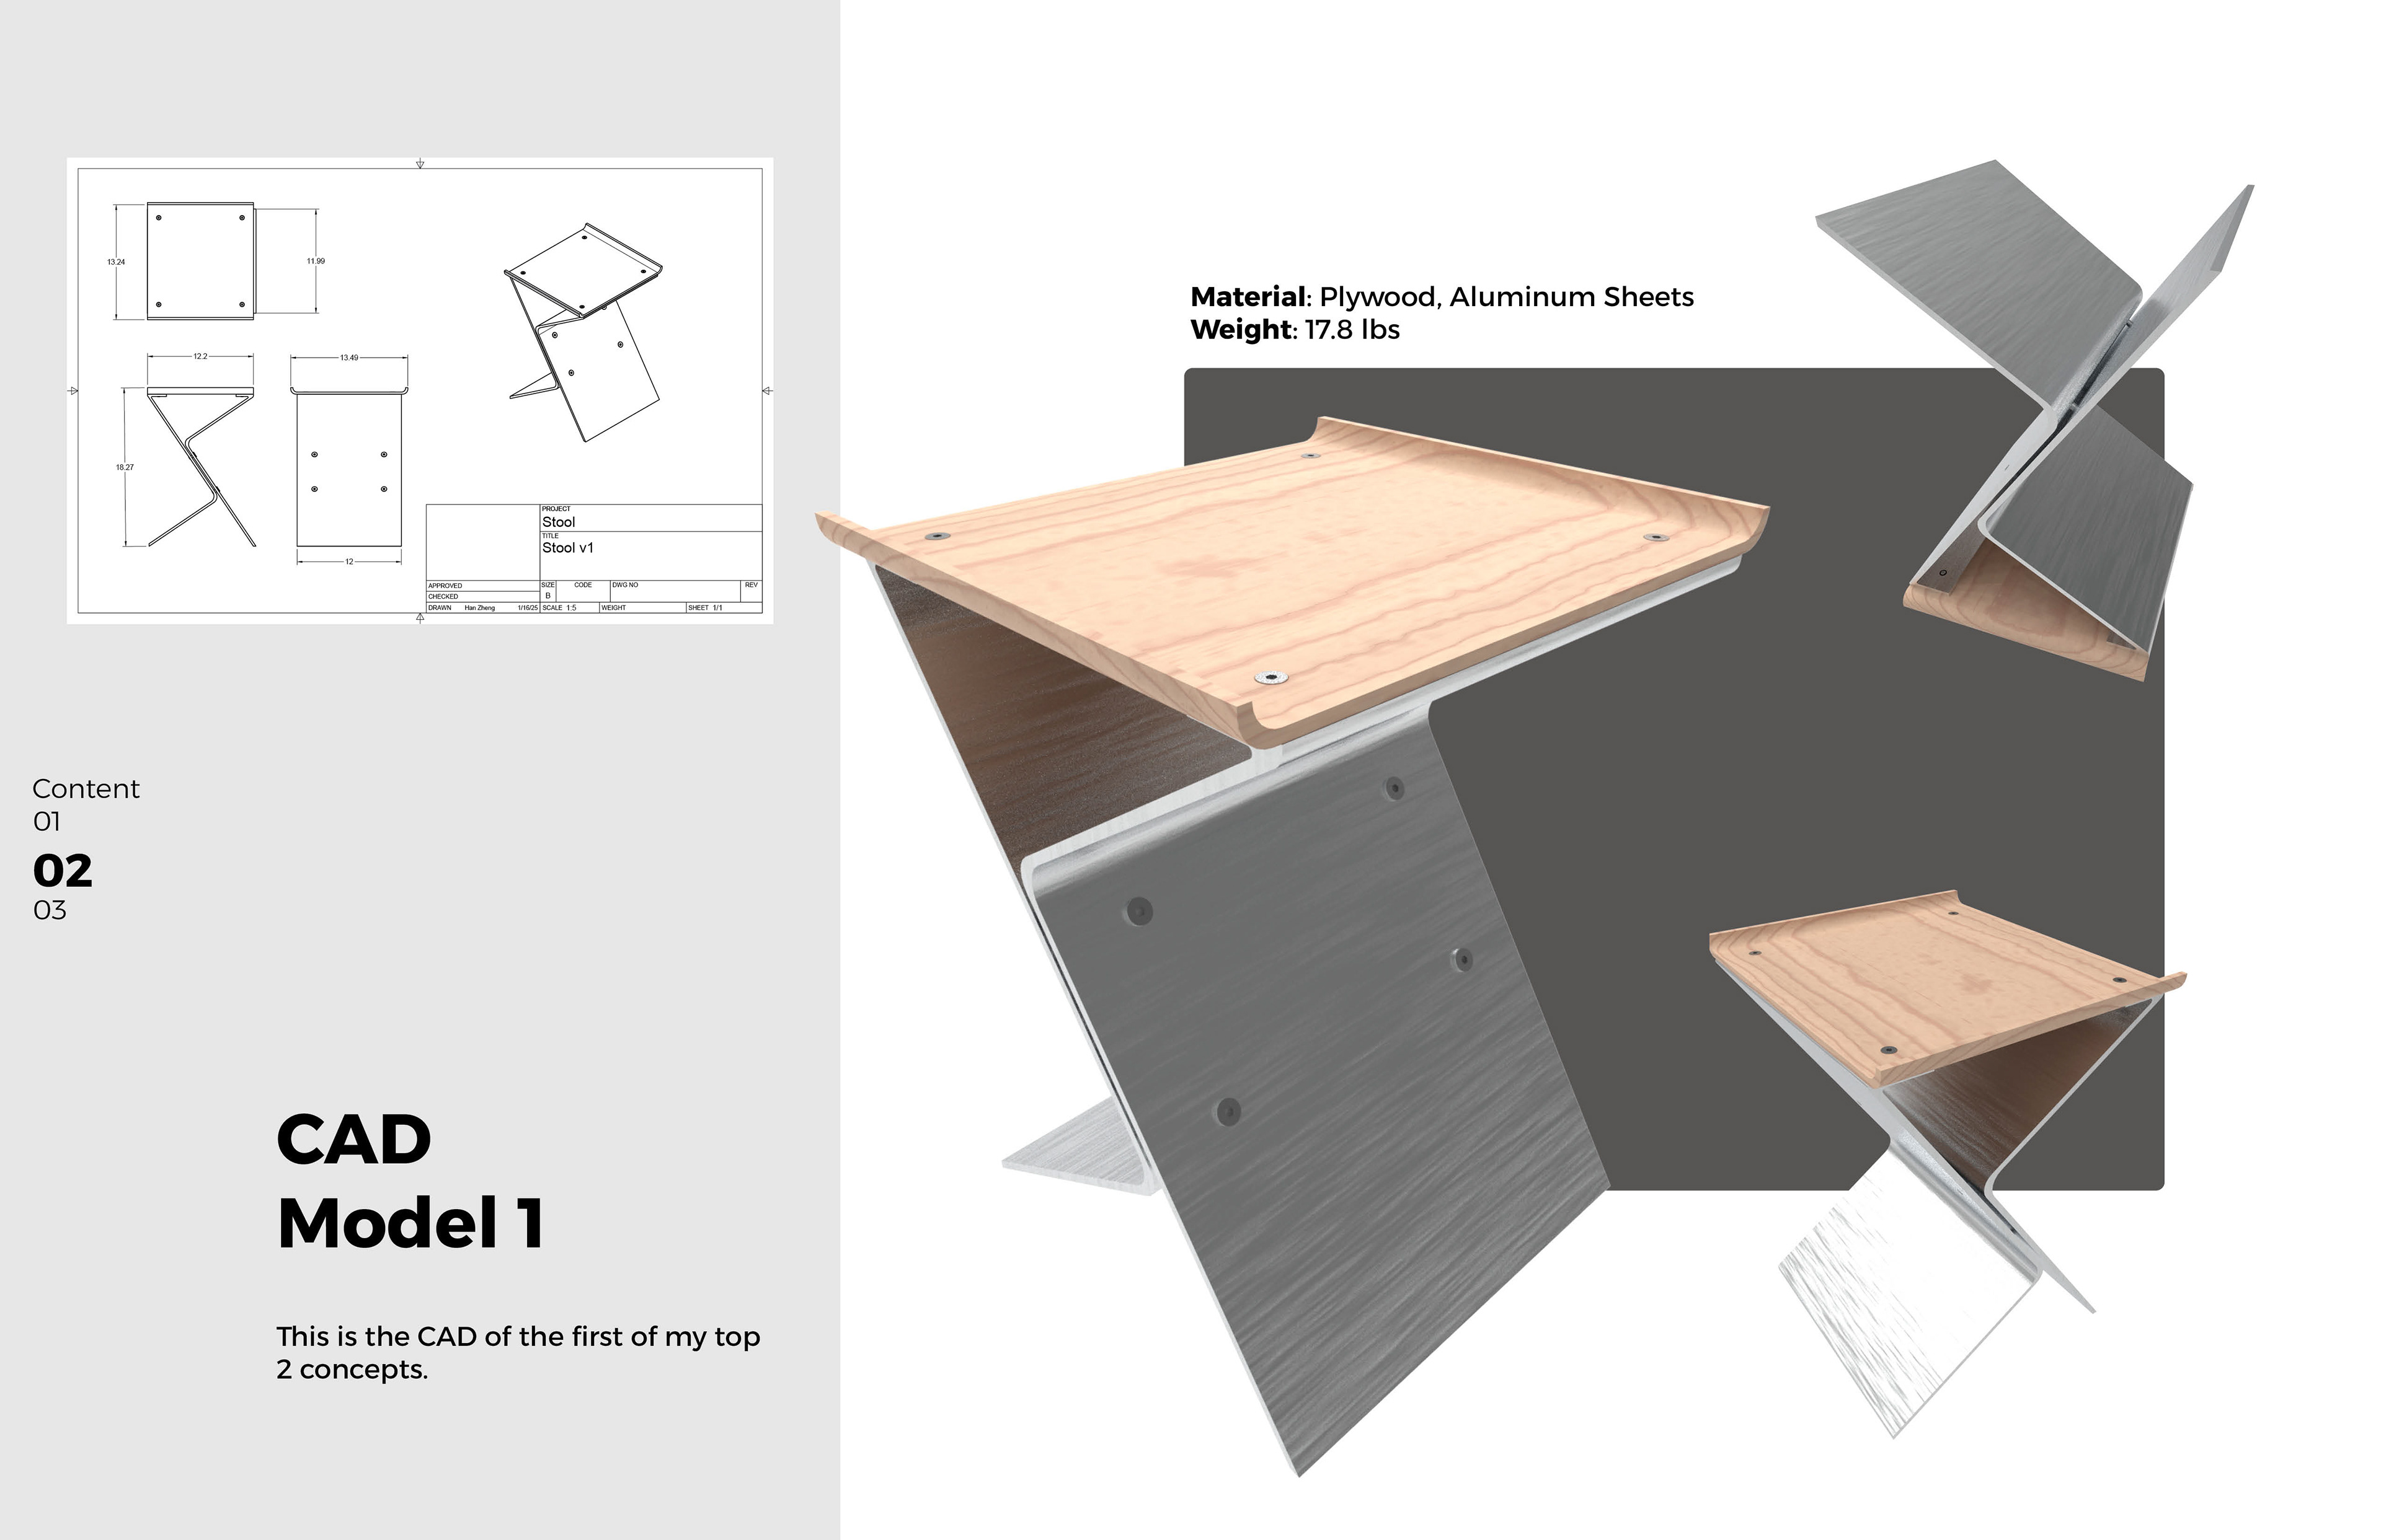This screenshot has width=2381, height=1540.
Task: Click the description text about top 2 concepts
Action: 518,1353
